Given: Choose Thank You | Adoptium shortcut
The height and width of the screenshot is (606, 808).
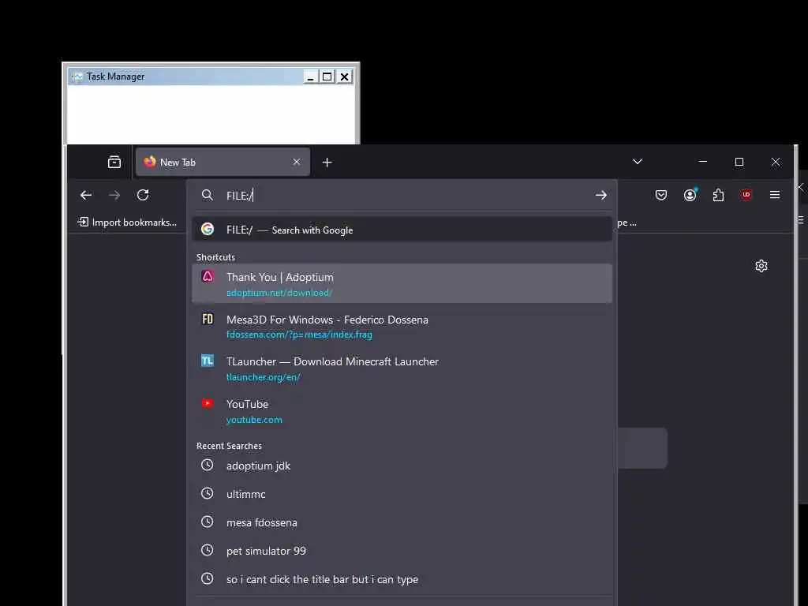Looking at the screenshot, I should (402, 283).
